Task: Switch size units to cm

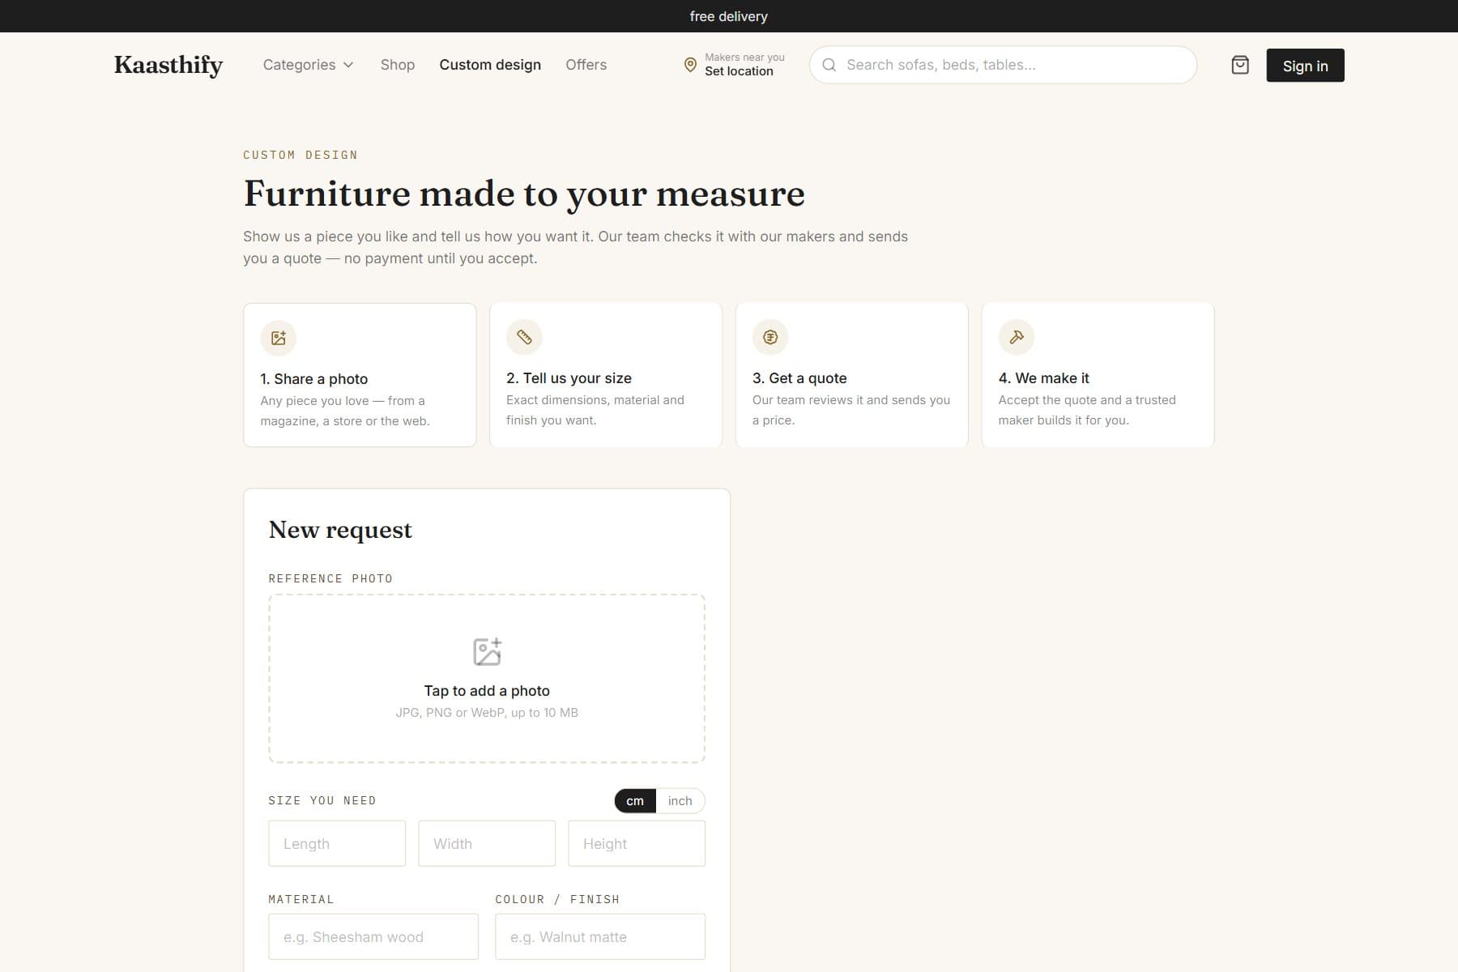Action: (635, 800)
